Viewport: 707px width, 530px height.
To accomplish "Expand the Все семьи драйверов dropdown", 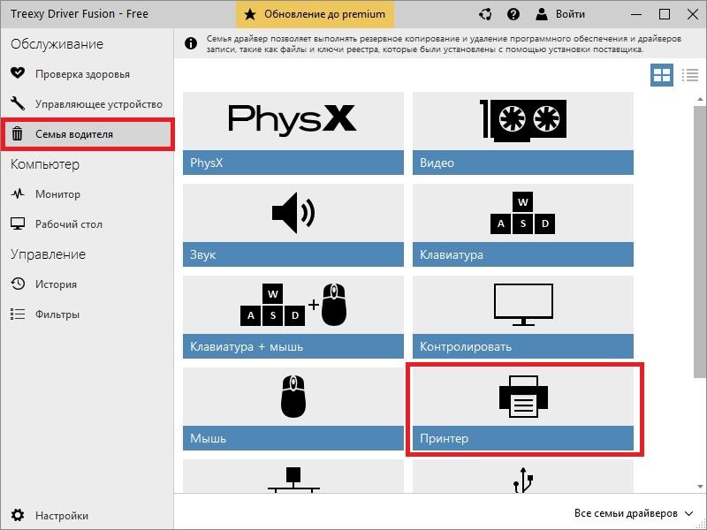I will click(634, 513).
